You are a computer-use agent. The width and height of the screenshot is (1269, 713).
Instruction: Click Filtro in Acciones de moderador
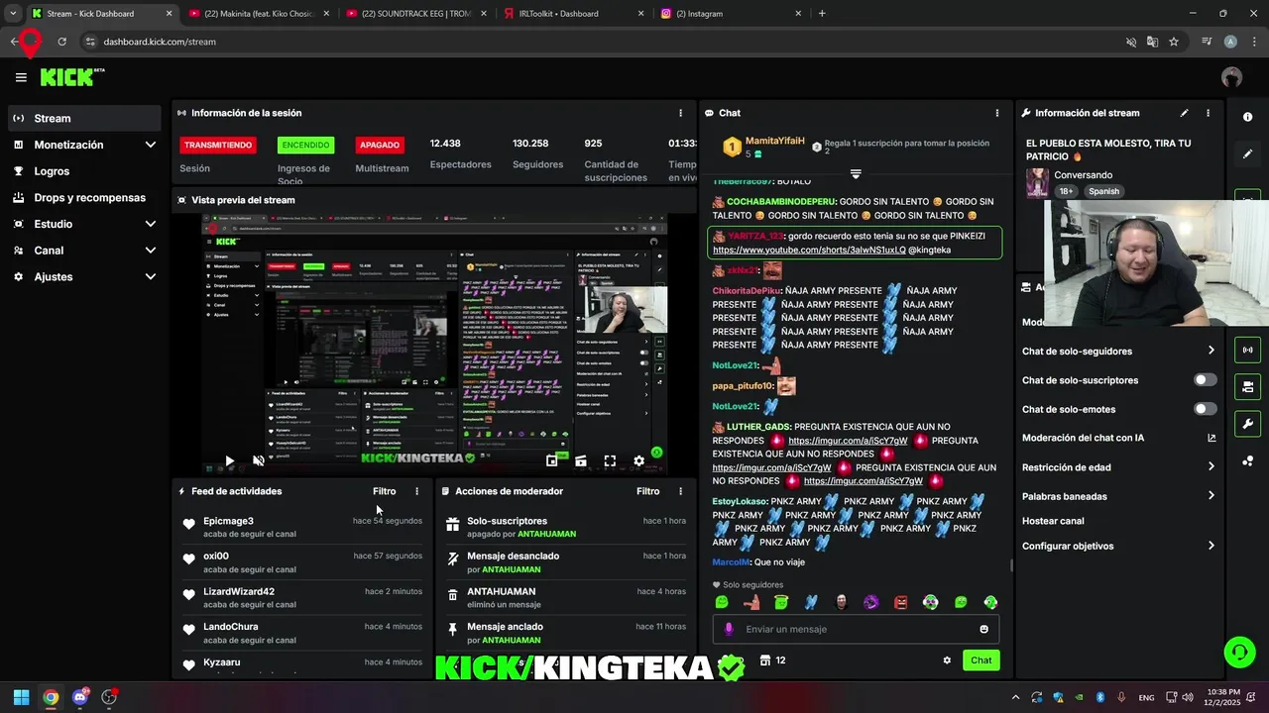click(647, 491)
